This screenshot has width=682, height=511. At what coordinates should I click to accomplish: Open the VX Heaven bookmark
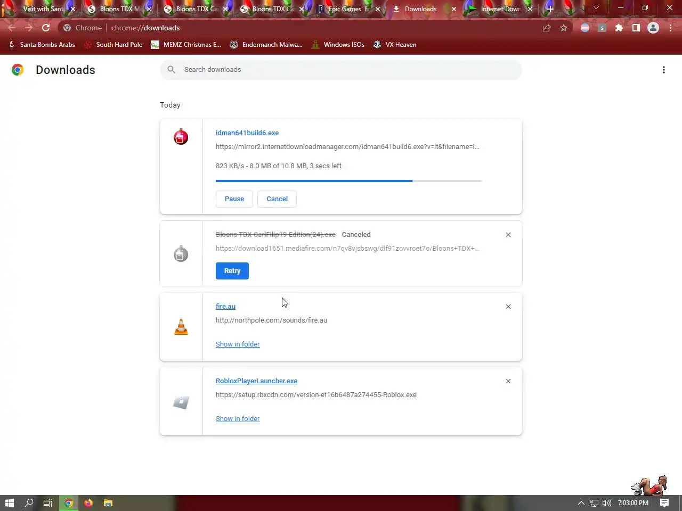pyautogui.click(x=395, y=45)
